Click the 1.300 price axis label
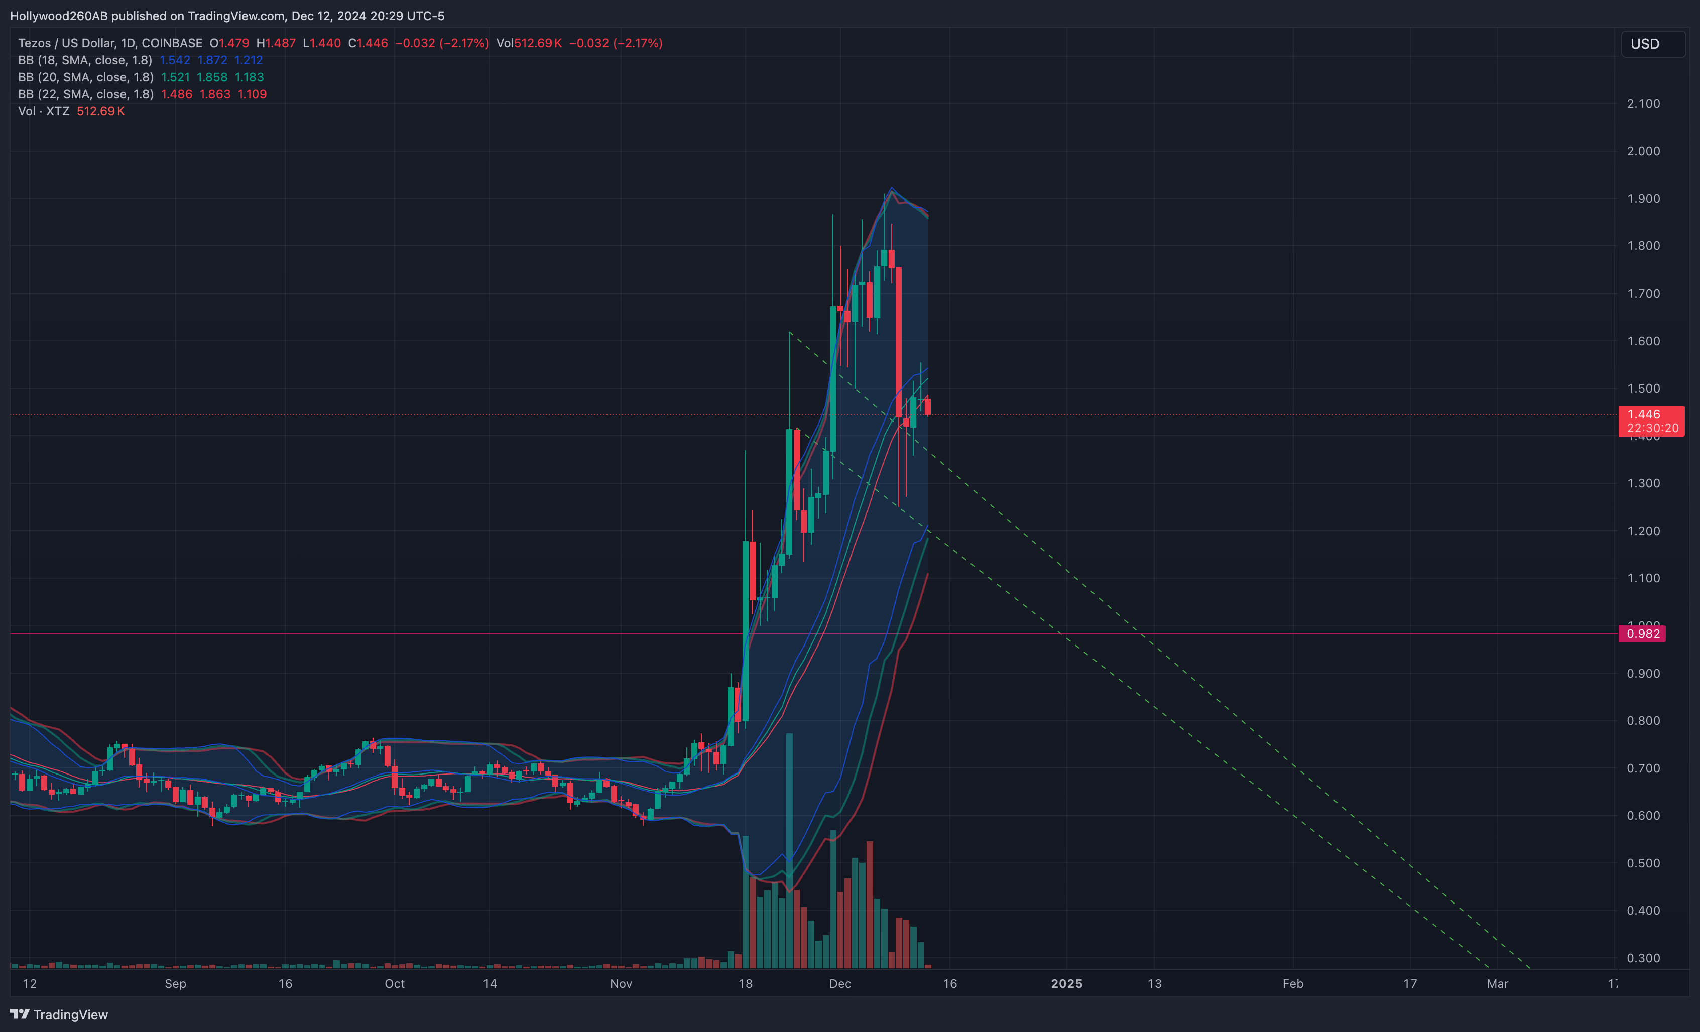 1643,483
